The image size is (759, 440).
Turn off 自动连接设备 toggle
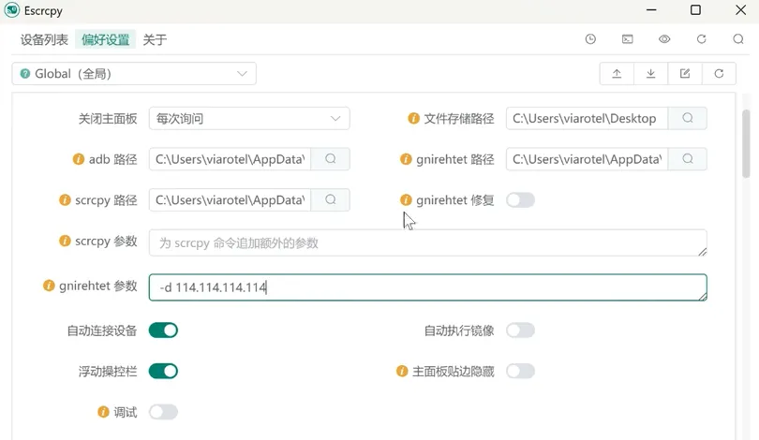pos(163,330)
